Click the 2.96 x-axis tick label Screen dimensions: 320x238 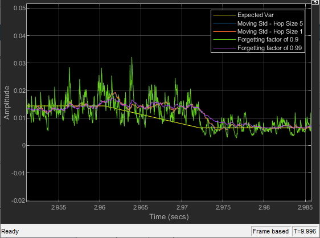(x=100, y=207)
